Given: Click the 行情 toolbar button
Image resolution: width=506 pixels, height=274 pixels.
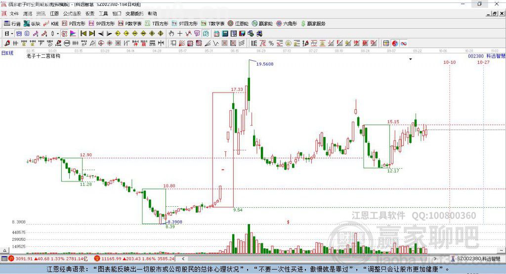Looking at the screenshot, I should click(12, 24).
